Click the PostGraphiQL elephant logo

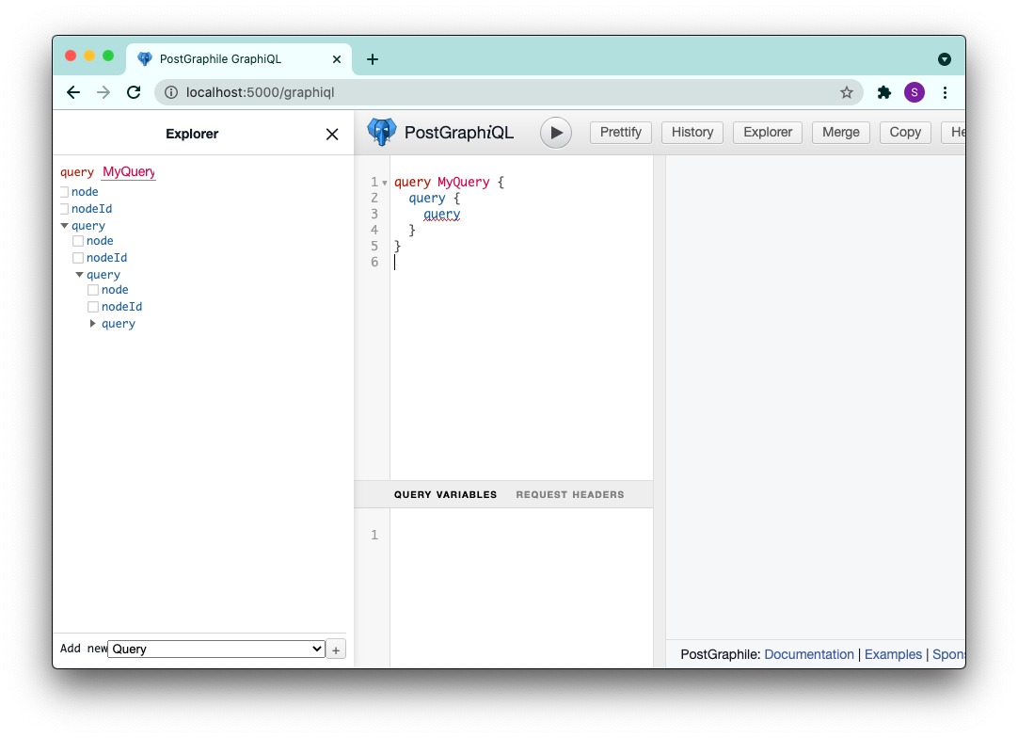pos(382,133)
